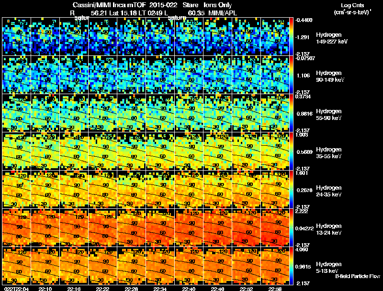The width and height of the screenshot is (383, 291).
Task: Select the 5-13 keV image at 22:22
Action: [102, 266]
